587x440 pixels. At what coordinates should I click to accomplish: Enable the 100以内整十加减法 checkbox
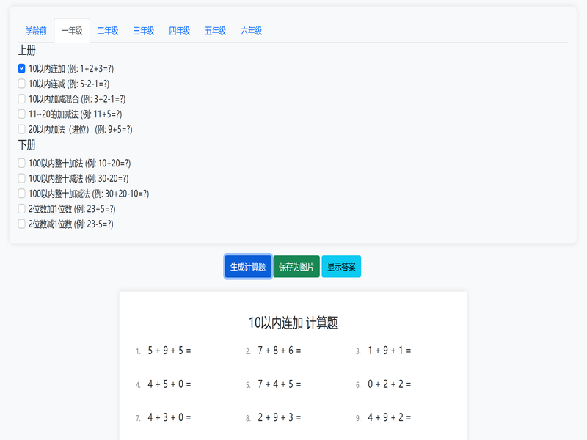pyautogui.click(x=22, y=194)
